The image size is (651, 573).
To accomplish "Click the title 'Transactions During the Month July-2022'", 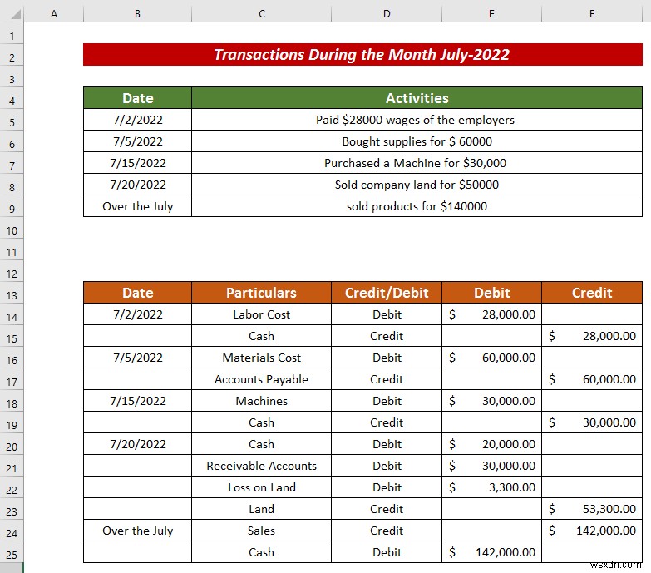I will click(x=362, y=54).
